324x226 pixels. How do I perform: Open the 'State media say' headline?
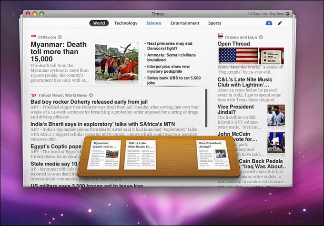point(55,164)
